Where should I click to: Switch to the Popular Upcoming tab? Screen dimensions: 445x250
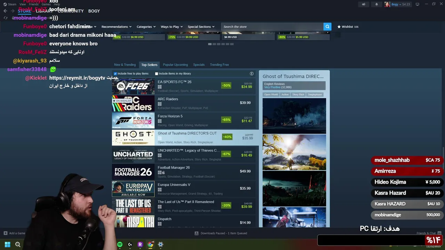tap(175, 65)
